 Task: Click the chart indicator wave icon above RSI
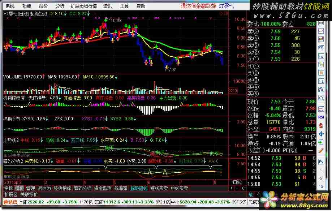click(x=321, y=109)
